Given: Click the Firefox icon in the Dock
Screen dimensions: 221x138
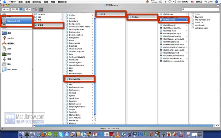Looking at the screenshot, I should 44,134.
